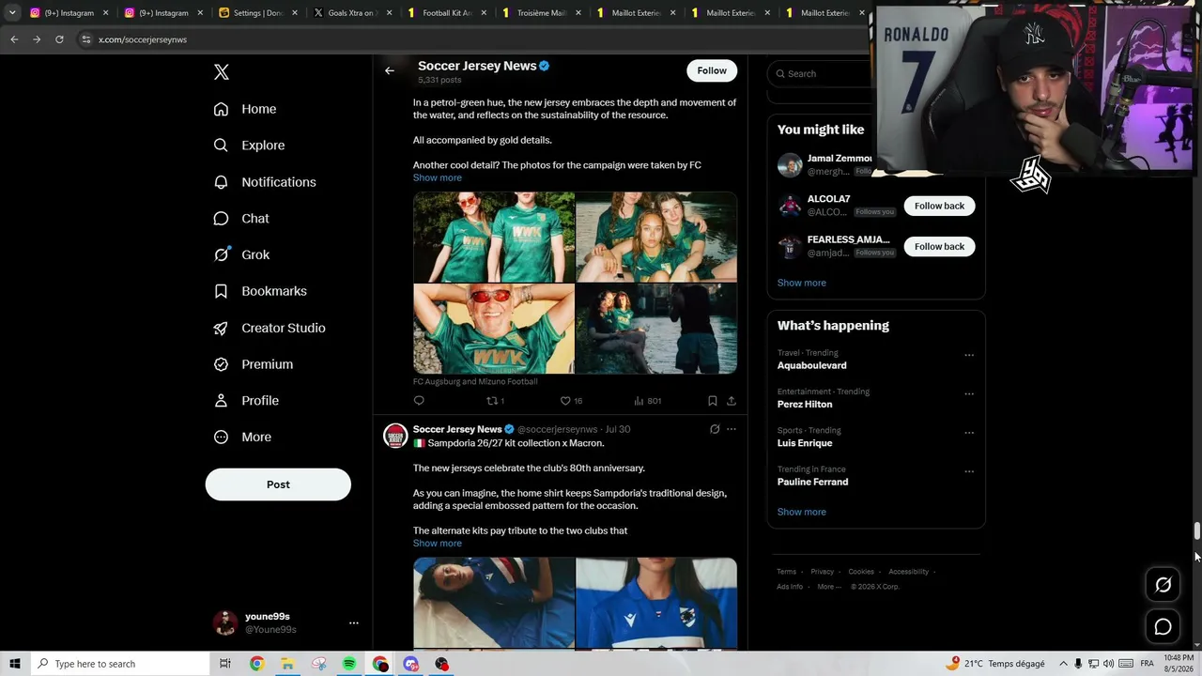Click the @soccerjerseynws handle on Sampdoria post
Screen dimensions: 1202x676
[558, 429]
